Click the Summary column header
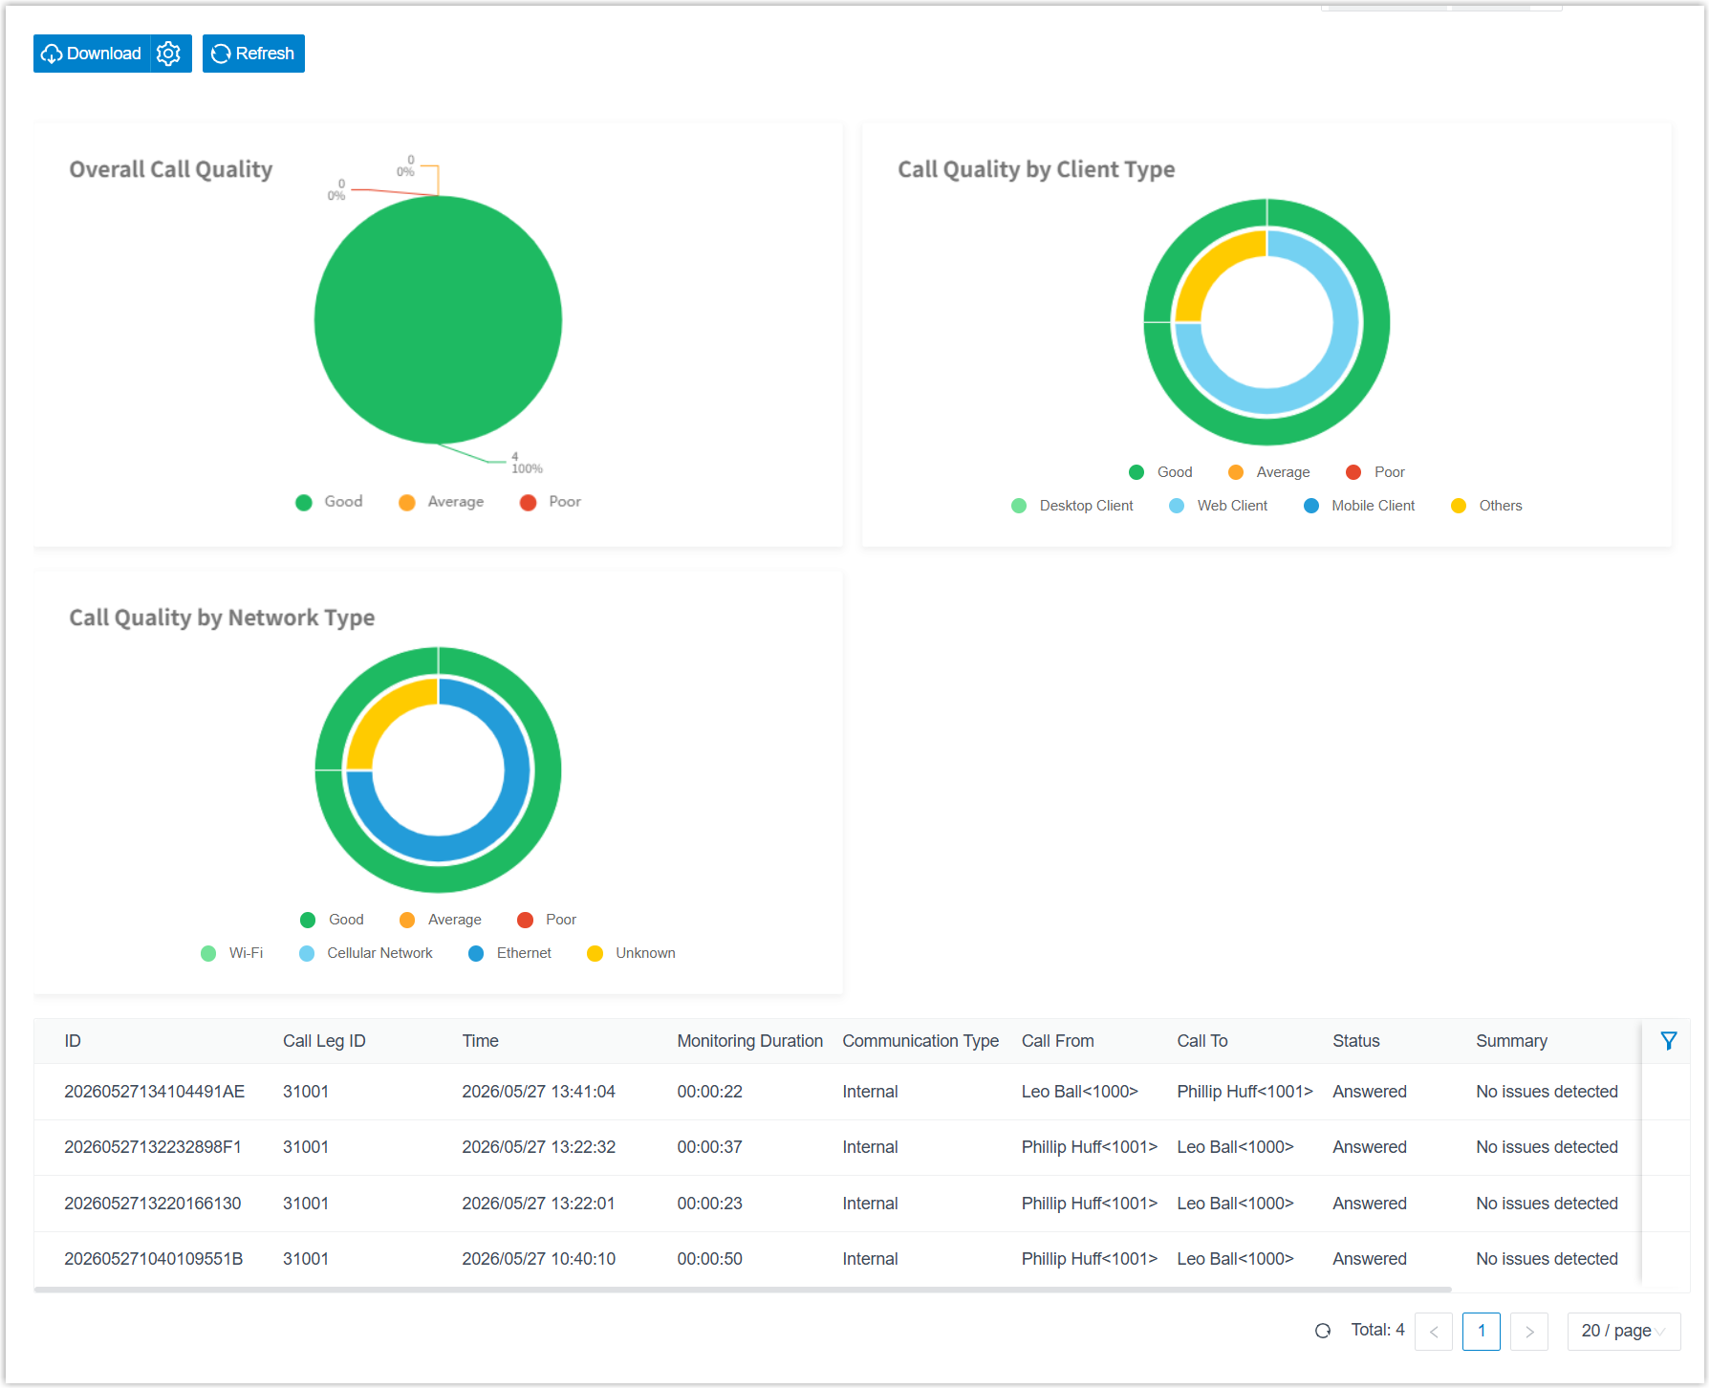The height and width of the screenshot is (1389, 1710). pos(1512,1041)
